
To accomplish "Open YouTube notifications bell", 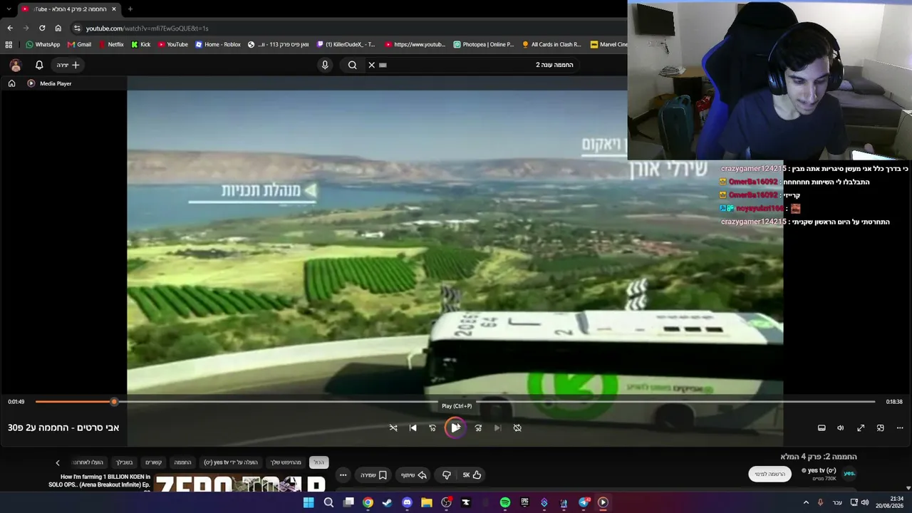I will pyautogui.click(x=39, y=65).
